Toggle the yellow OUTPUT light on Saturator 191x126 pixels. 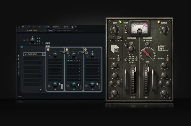click(159, 22)
